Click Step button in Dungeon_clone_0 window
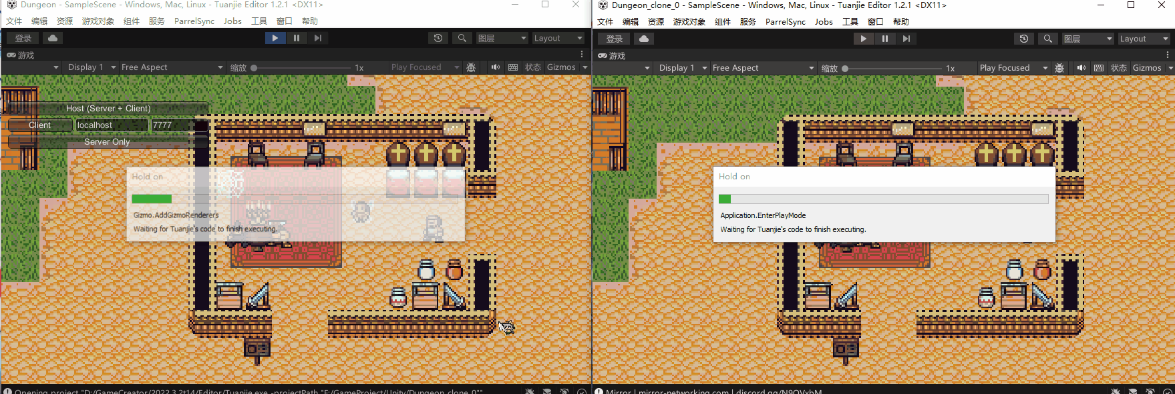The width and height of the screenshot is (1175, 394). tap(906, 39)
